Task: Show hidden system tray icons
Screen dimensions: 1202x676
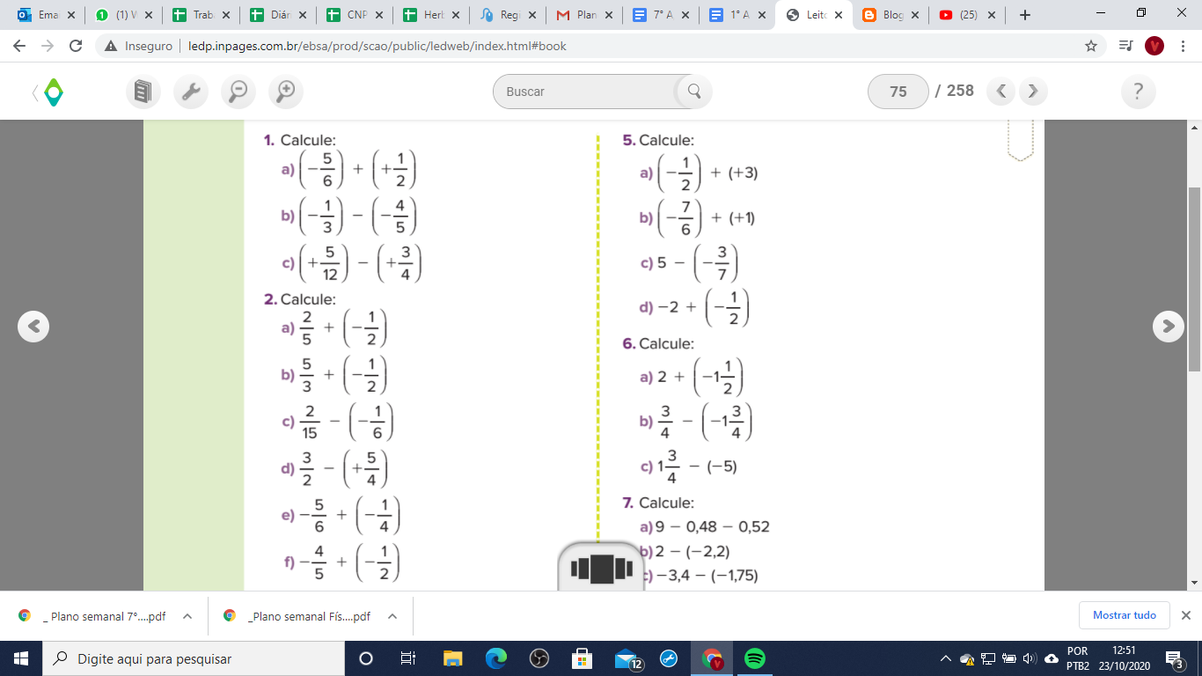Action: [x=946, y=658]
